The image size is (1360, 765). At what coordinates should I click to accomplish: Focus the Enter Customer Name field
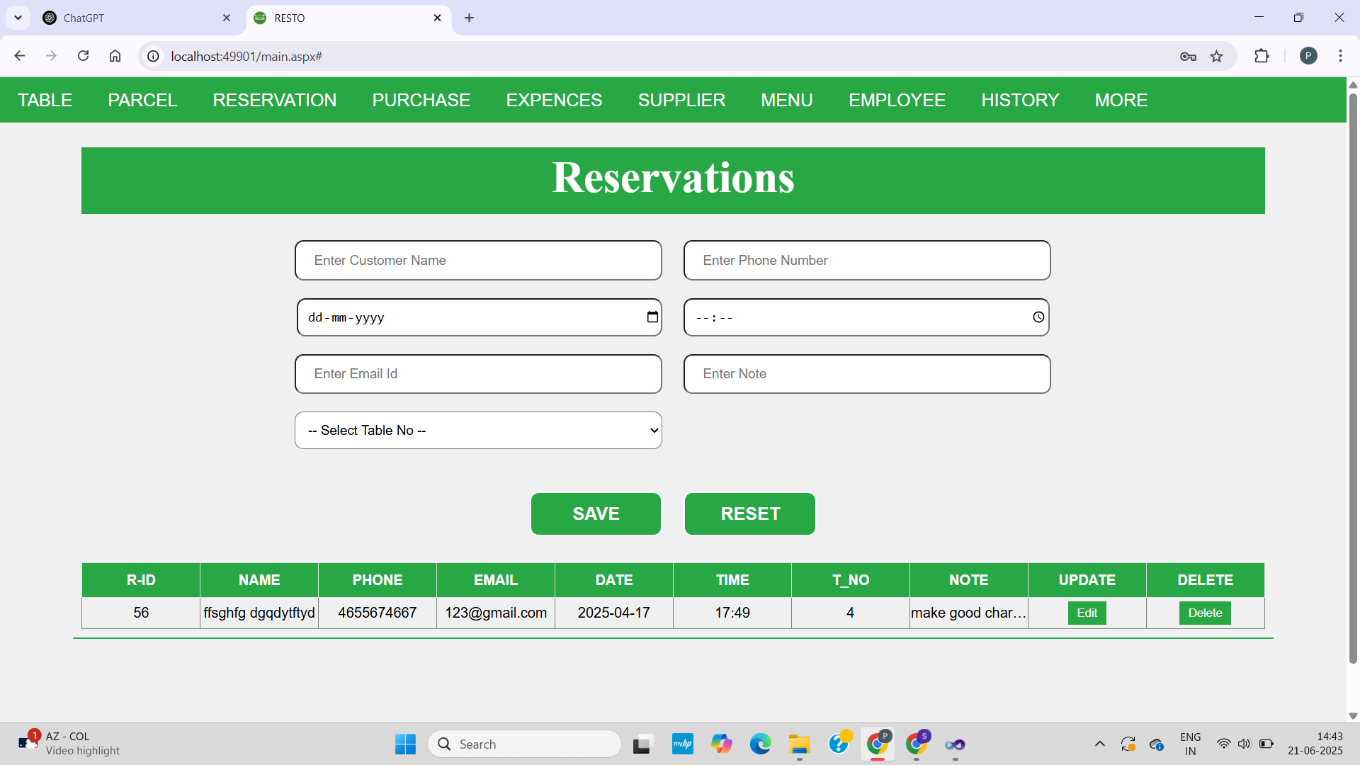pos(478,260)
